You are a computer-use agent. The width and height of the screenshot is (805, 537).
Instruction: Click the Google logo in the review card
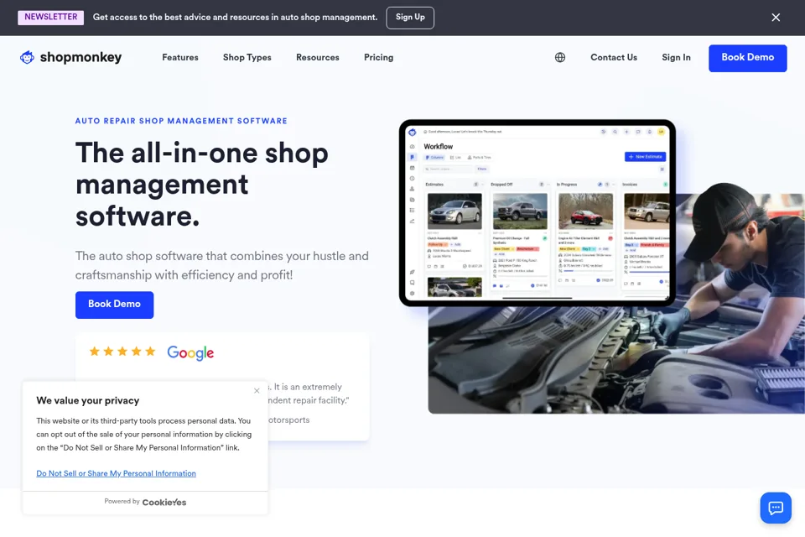pos(190,352)
